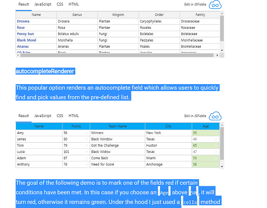
Task: Select the Genus column header
Action: [x=77, y=15]
